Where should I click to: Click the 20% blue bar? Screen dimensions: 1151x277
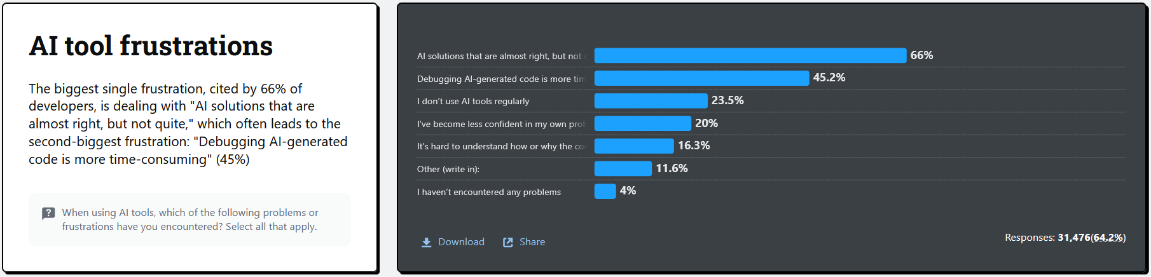click(x=642, y=123)
